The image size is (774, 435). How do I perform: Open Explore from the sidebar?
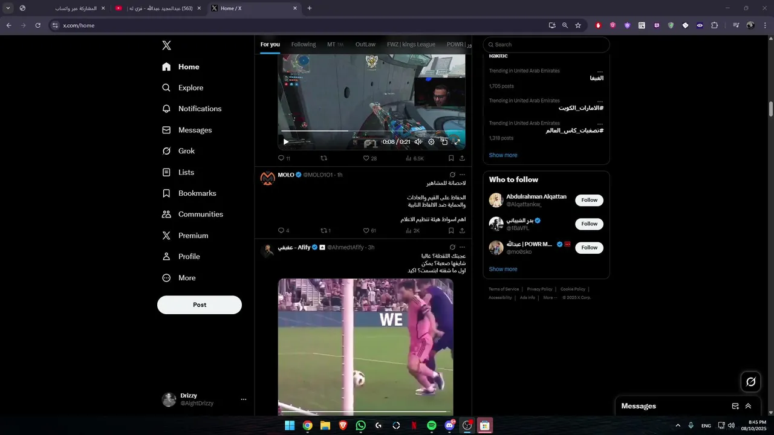pyautogui.click(x=183, y=88)
